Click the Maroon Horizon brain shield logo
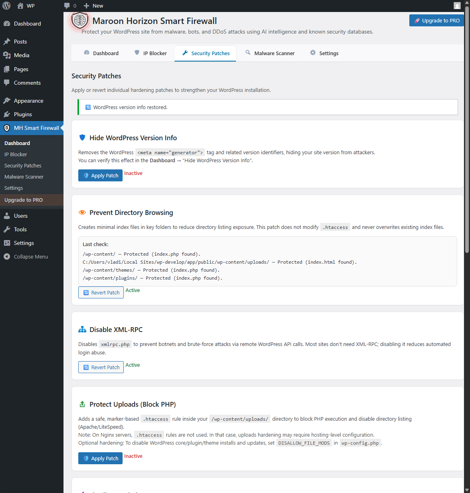 pyautogui.click(x=80, y=21)
